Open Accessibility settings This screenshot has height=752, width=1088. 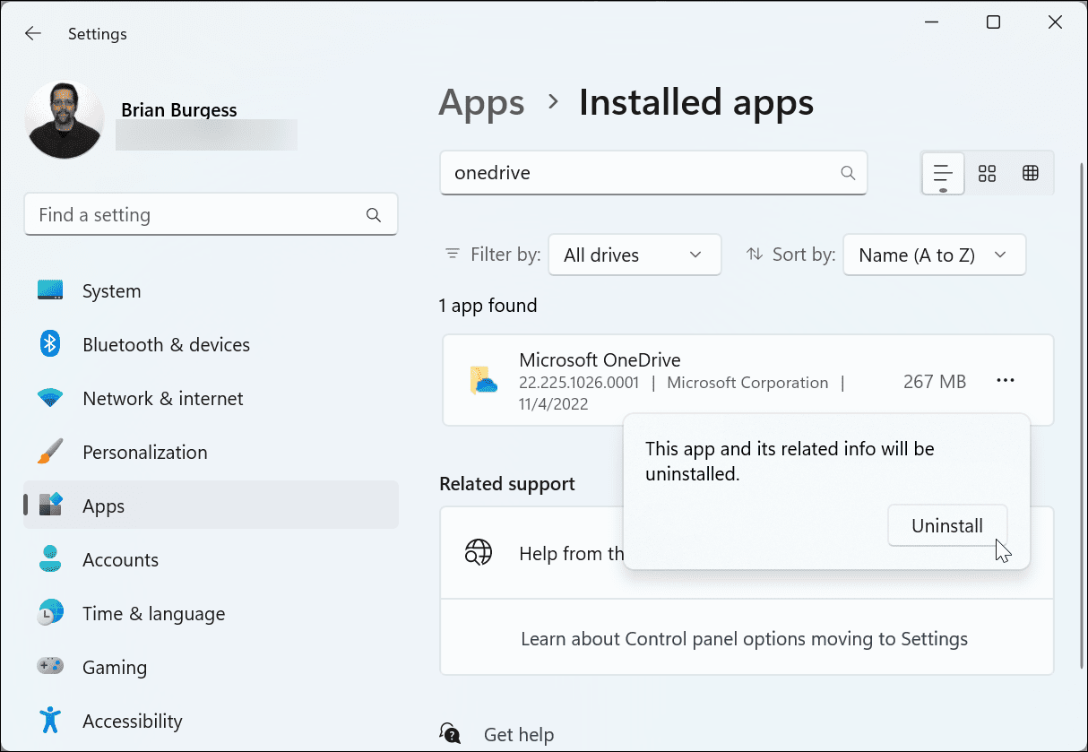click(x=50, y=721)
